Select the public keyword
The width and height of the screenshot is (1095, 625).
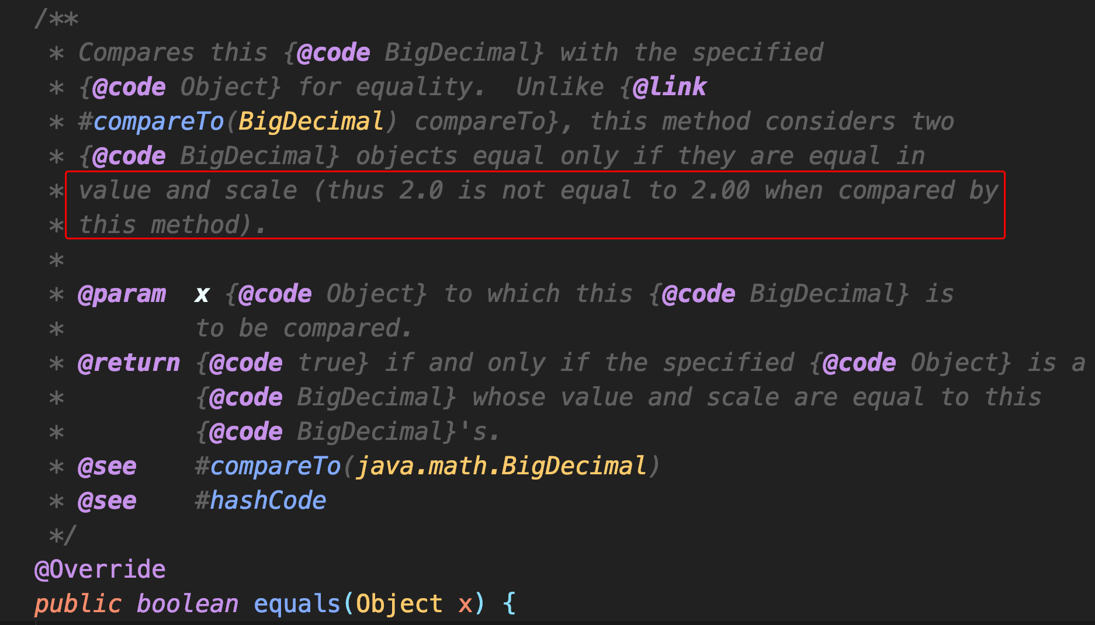pos(78,604)
